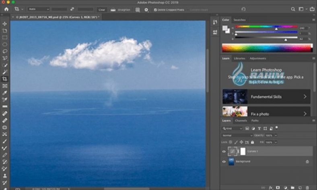Select the Move tool
317x190 pixels.
pyautogui.click(x=5, y=24)
